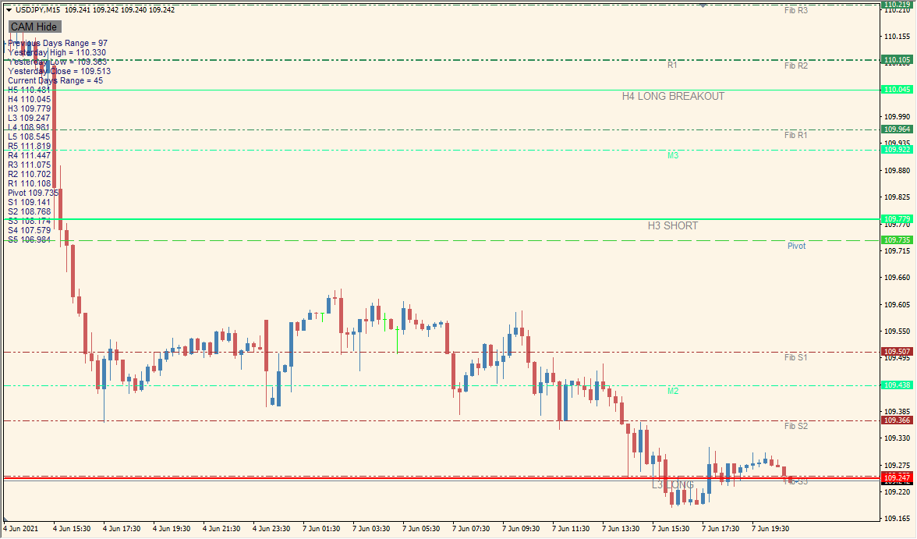Select the H3 SHORT label
Screen dimensions: 917x539
tap(672, 226)
